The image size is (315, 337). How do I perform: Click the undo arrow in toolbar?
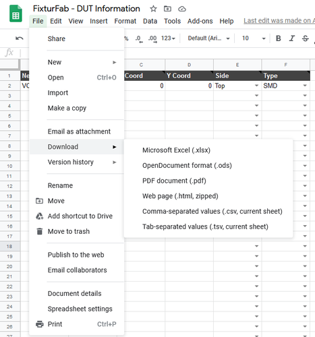coord(20,38)
